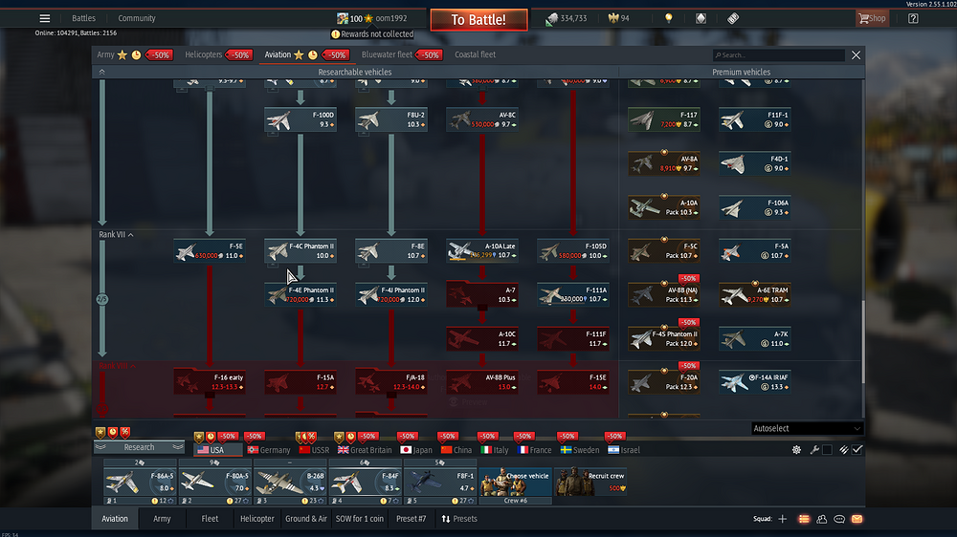
Task: Open the Research button
Action: pos(139,447)
